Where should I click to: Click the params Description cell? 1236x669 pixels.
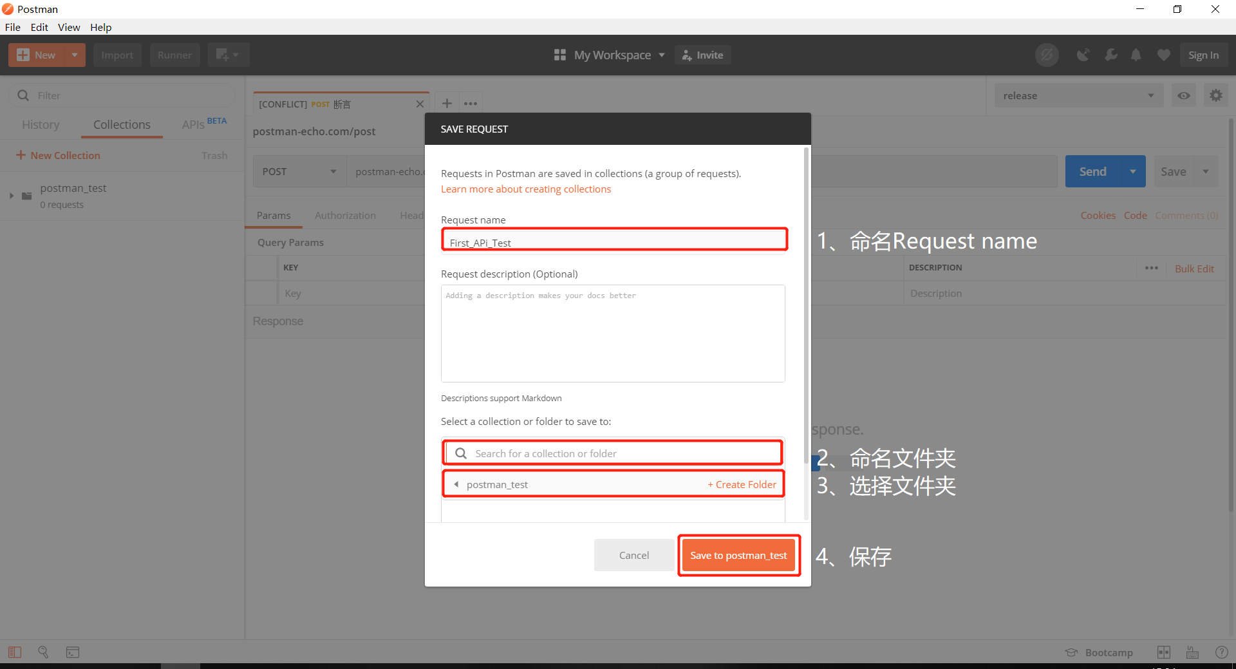click(x=1065, y=294)
